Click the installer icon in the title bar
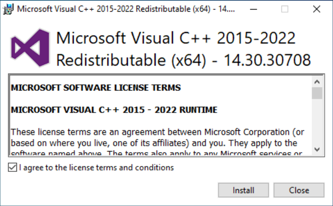 (x=8, y=9)
